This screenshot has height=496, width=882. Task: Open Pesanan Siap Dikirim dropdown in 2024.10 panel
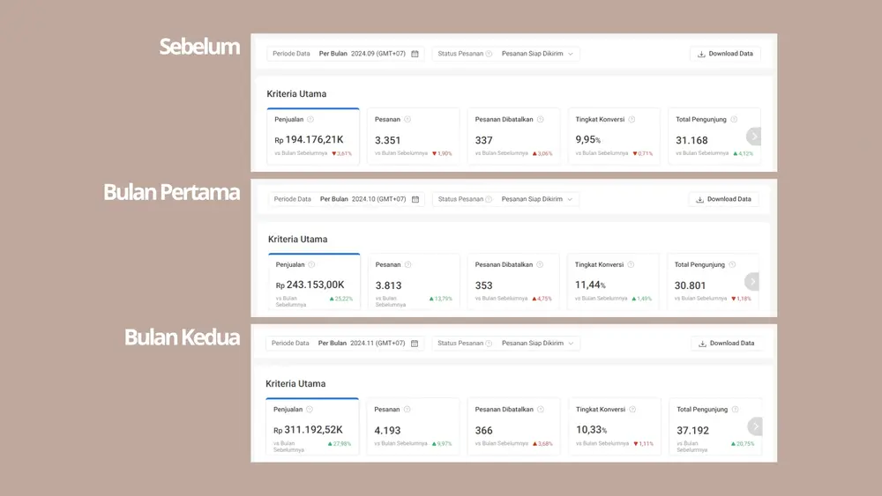(536, 199)
